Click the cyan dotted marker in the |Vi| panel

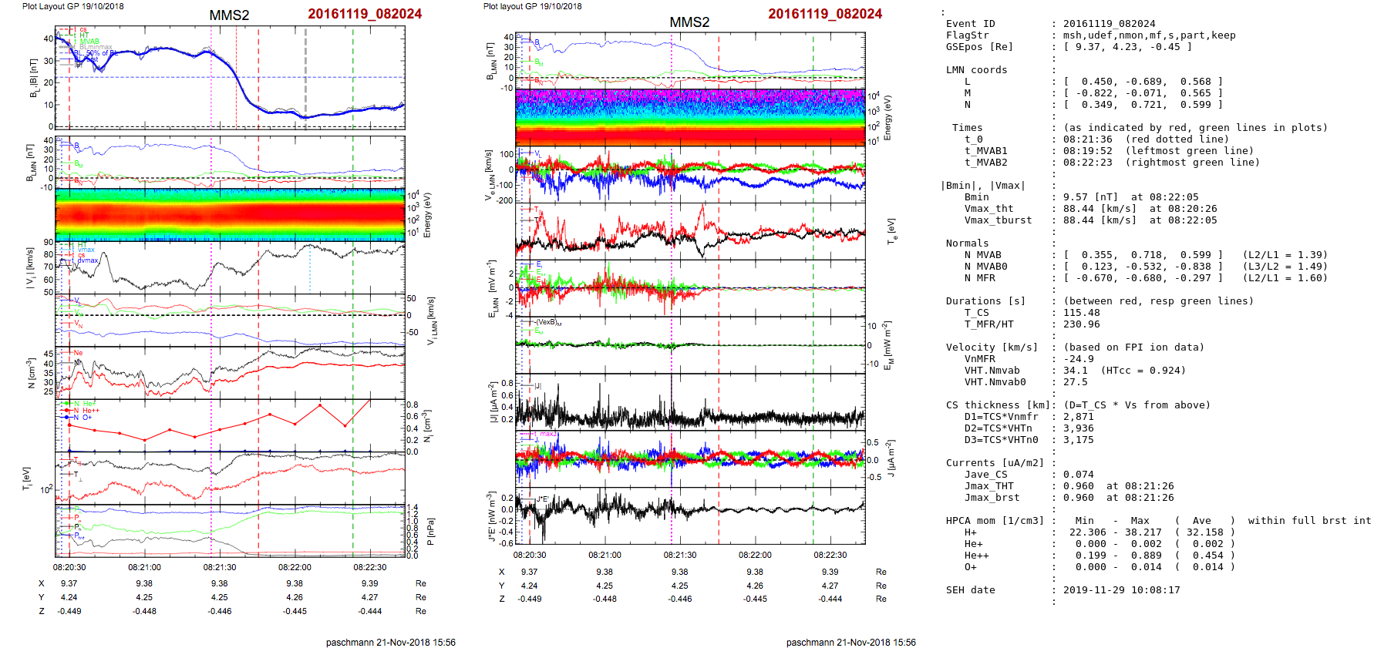pos(310,267)
